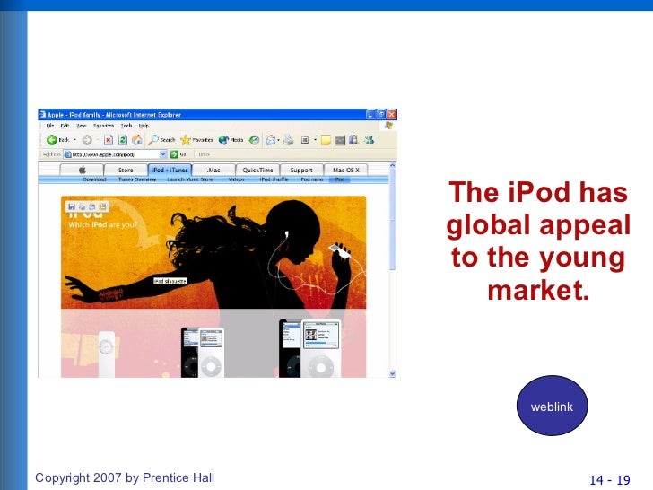Open the File menu
The height and width of the screenshot is (490, 653).
[x=50, y=126]
